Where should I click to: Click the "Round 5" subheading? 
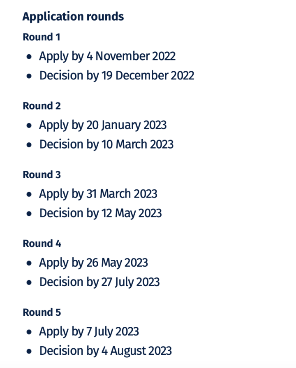[x=42, y=312]
